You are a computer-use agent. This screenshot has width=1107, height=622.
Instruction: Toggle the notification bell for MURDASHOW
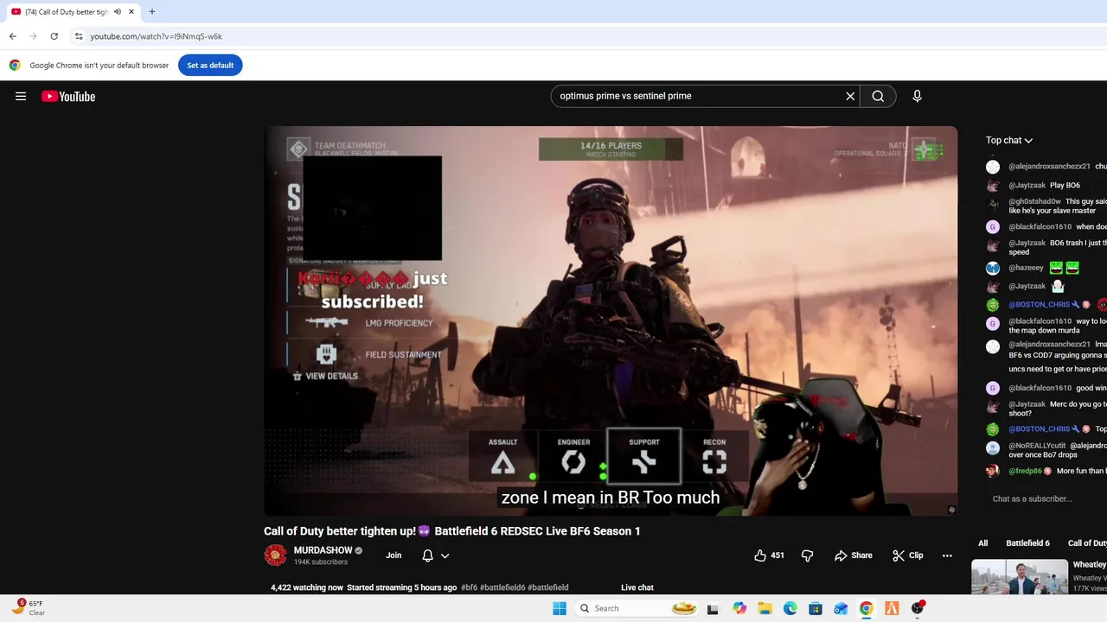coord(427,555)
